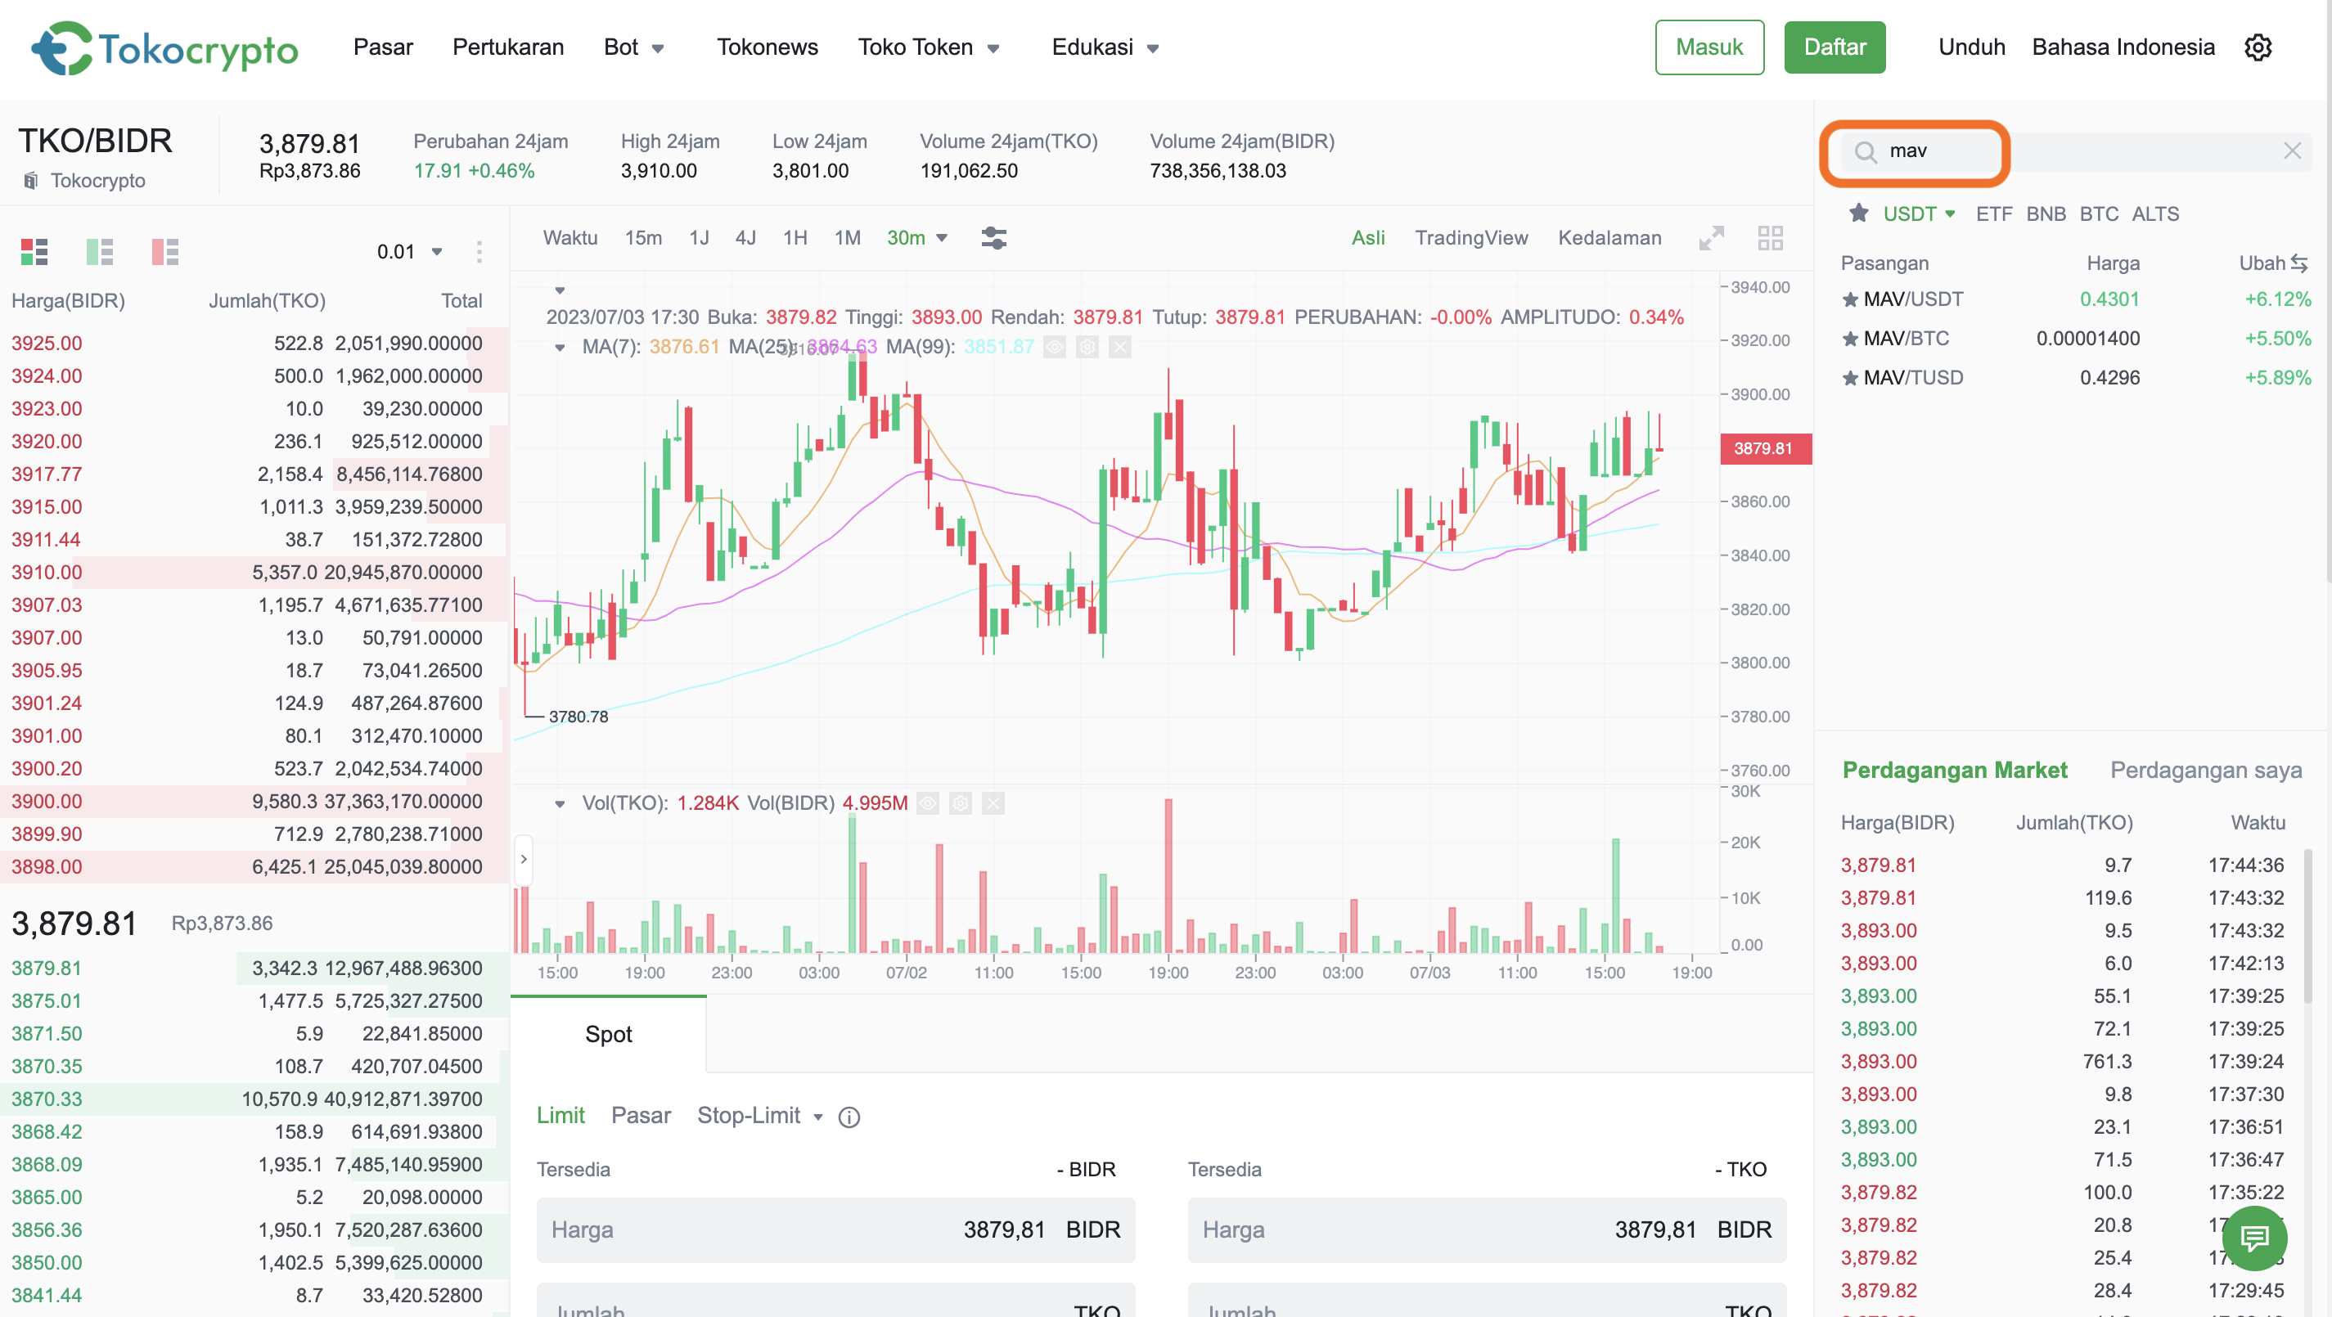Open the USDT quote market dropdown
The height and width of the screenshot is (1317, 2332).
[1919, 214]
